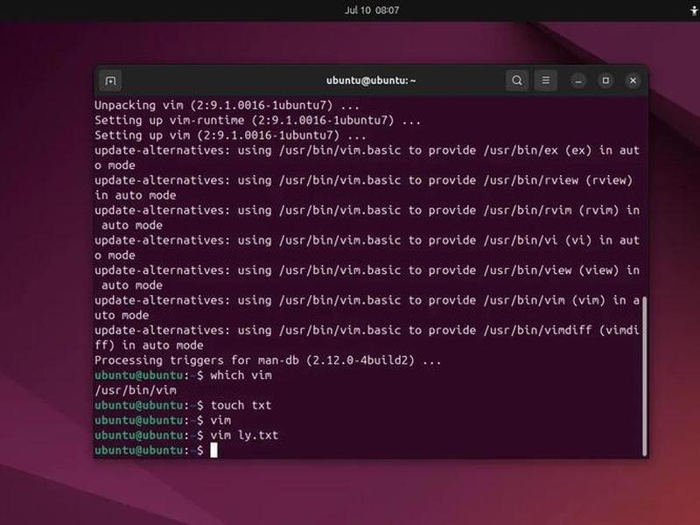Viewport: 700px width, 525px height.
Task: Click the terminal cursor at the last prompt
Action: coord(213,450)
